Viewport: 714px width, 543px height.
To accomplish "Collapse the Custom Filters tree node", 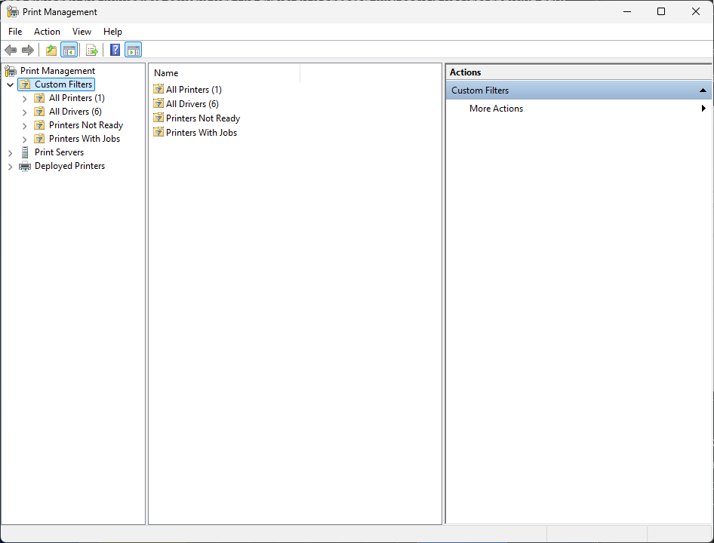I will 10,84.
